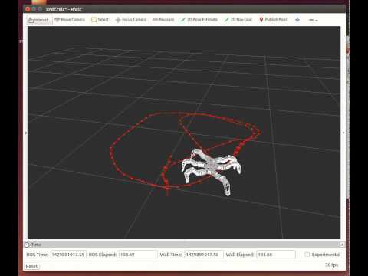This screenshot has width=368, height=276.
Task: Activate the Publish Point tool
Action: point(274,20)
